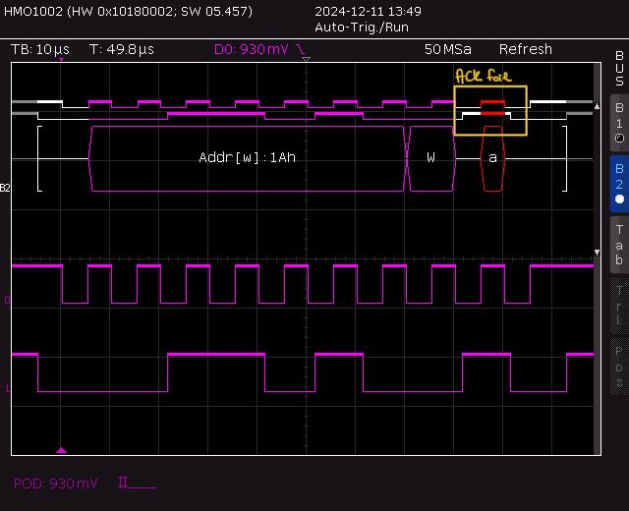The image size is (629, 511).
Task: Click the white trigger time marker at top center
Action: coord(306,61)
